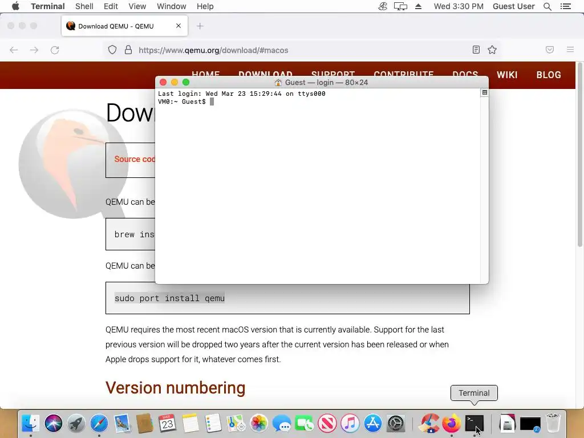Open Notification Center list icon
584x438 pixels.
tap(565, 6)
